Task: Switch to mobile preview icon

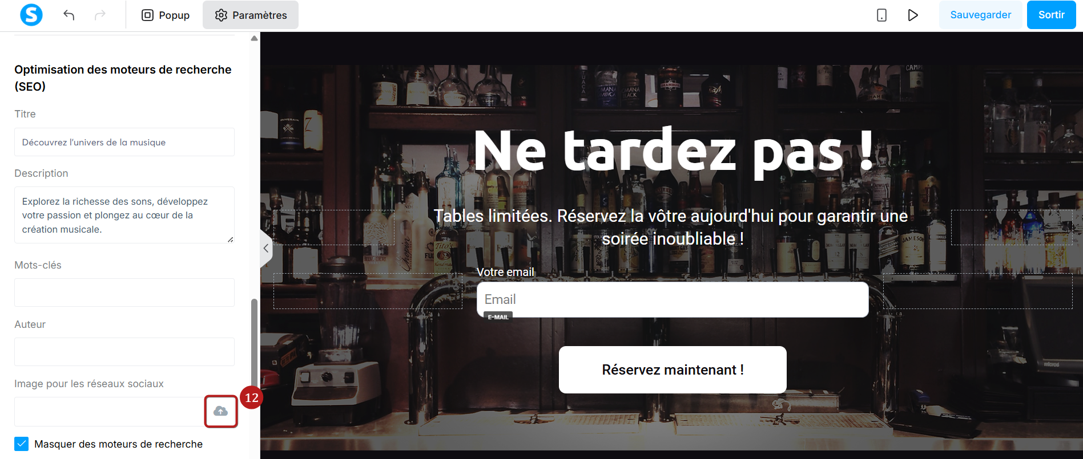Action: (x=881, y=15)
